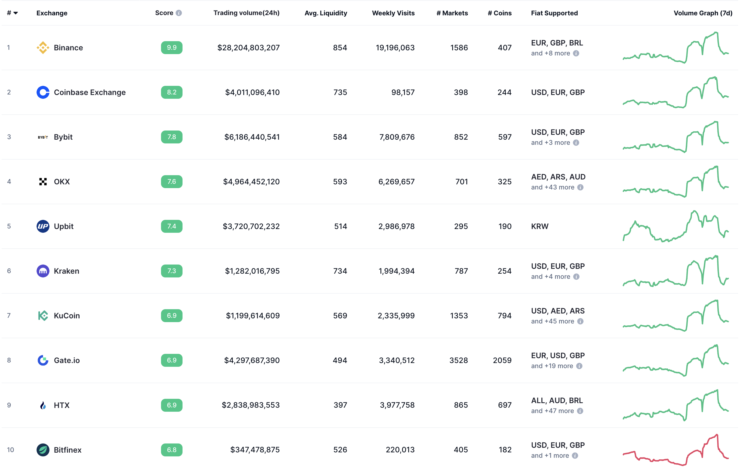
Task: Sort by rank using the # arrow
Action: [15, 13]
